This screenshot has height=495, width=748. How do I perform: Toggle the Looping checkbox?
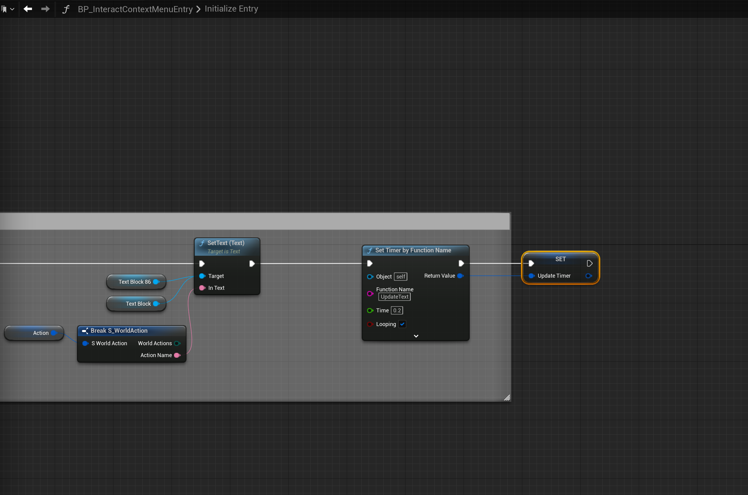pos(402,324)
